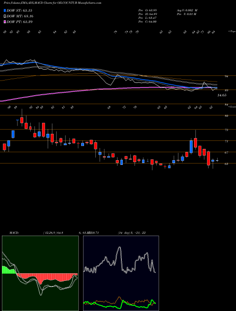236x311 pixels.
Task: Click the 'Avg V: 0.002 M' volume text
Action: [187, 10]
